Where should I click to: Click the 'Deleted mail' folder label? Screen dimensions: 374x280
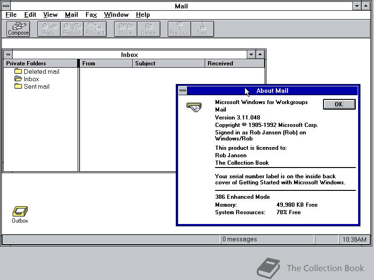pyautogui.click(x=42, y=71)
